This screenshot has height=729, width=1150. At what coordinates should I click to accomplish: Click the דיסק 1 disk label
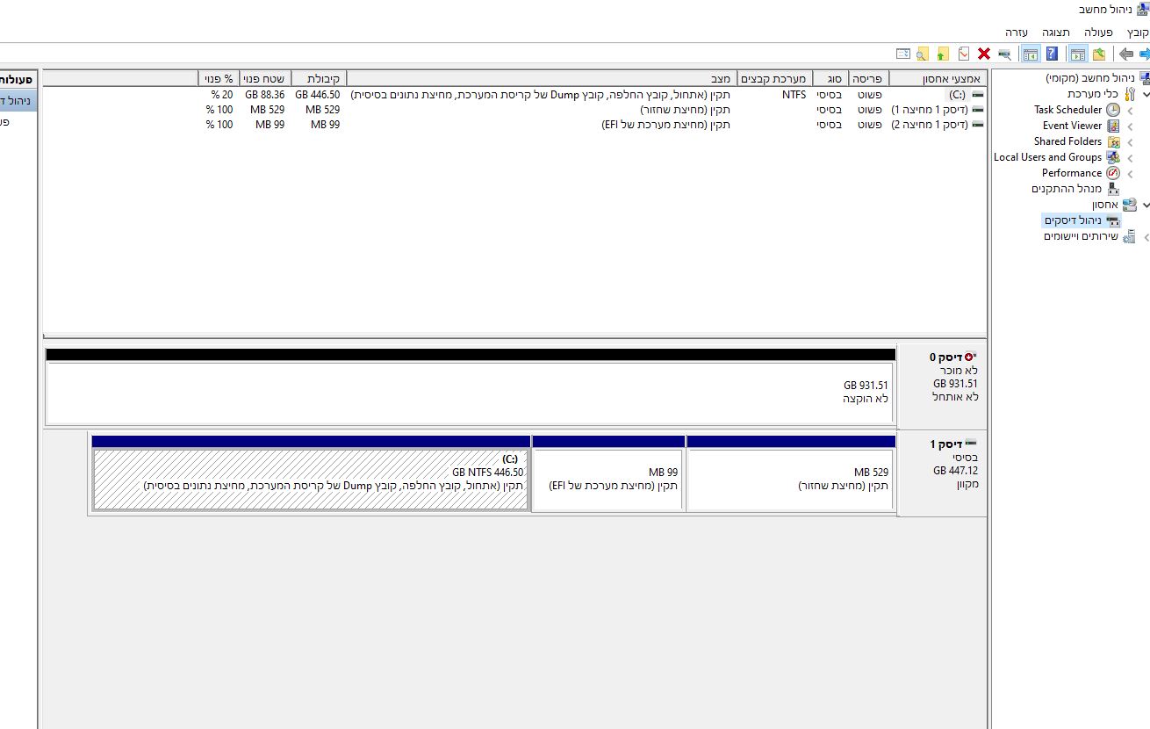point(945,444)
